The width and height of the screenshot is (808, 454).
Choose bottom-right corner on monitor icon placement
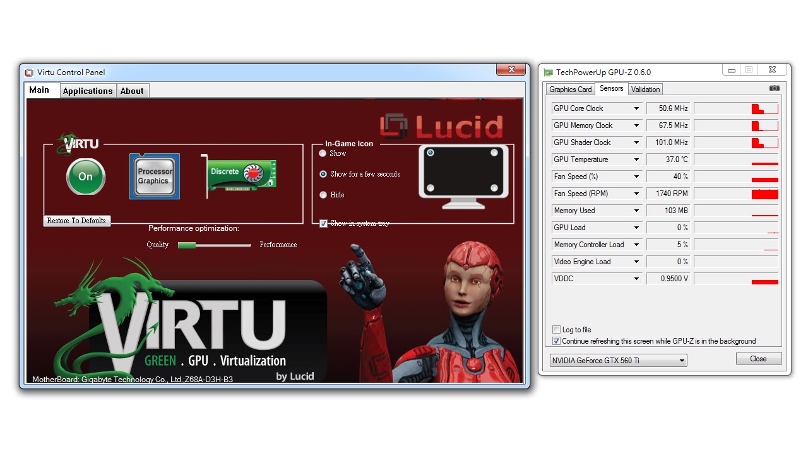[494, 188]
